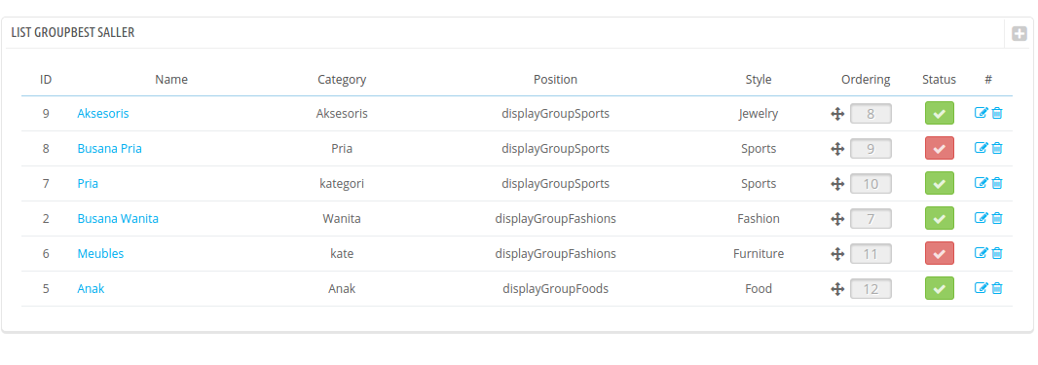Click the Category column header
Screen dimensions: 1038x365
point(342,80)
